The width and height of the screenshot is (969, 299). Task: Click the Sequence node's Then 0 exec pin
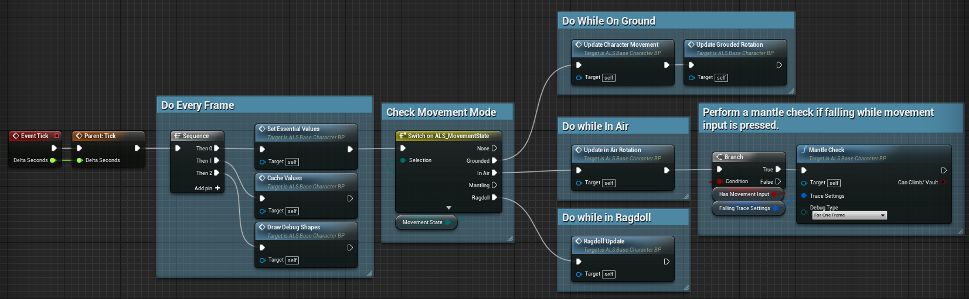tap(216, 149)
